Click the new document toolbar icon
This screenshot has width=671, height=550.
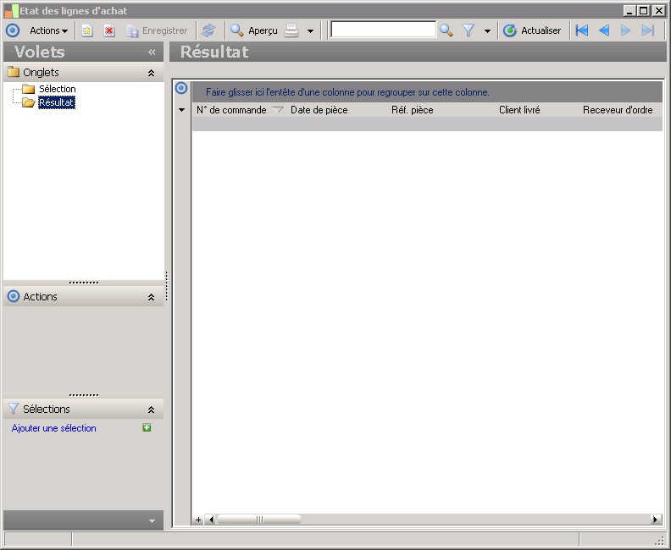pyautogui.click(x=87, y=30)
